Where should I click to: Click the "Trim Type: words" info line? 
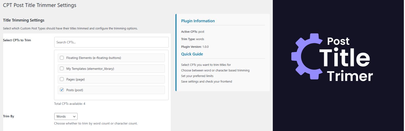pyautogui.click(x=193, y=39)
